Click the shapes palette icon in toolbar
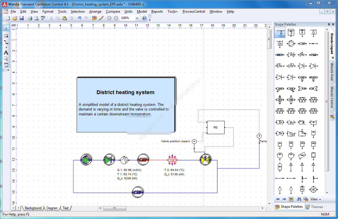 (x=94, y=18)
